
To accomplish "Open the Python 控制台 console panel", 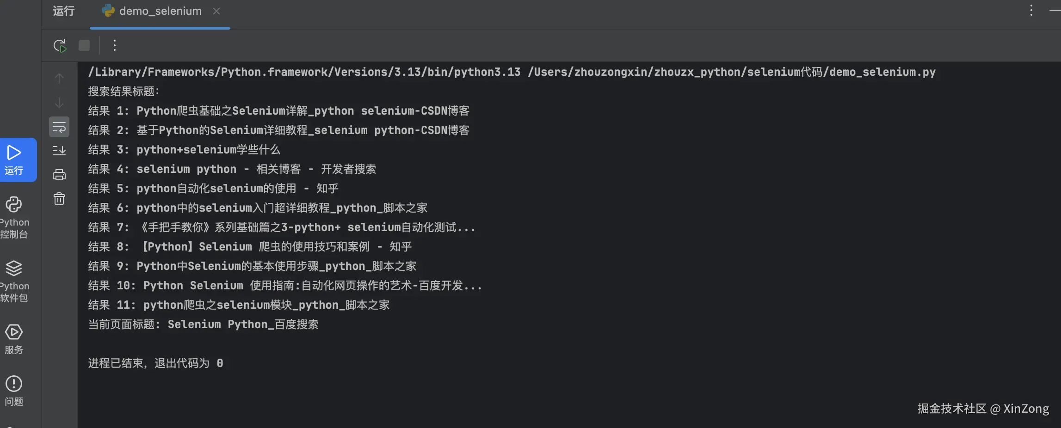I will coord(14,217).
